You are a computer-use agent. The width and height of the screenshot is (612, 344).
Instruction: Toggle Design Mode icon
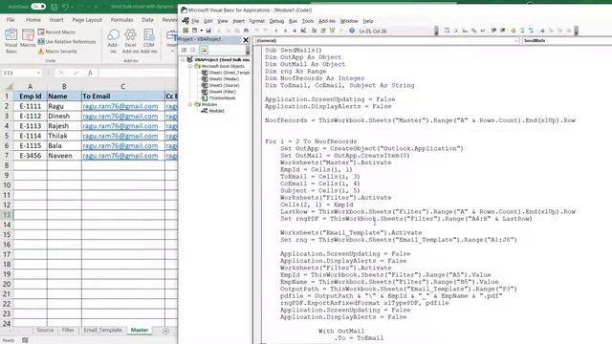point(303,31)
